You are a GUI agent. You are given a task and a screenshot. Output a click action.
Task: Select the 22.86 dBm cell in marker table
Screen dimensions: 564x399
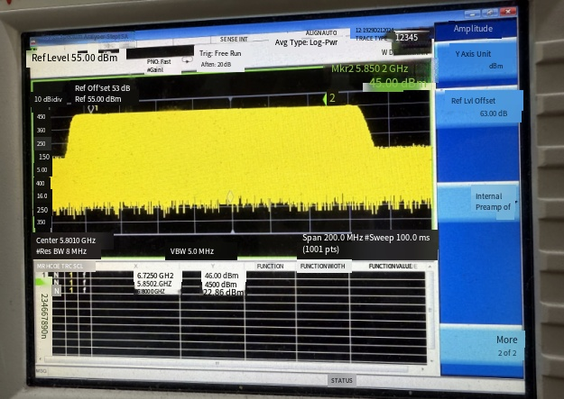pos(223,293)
